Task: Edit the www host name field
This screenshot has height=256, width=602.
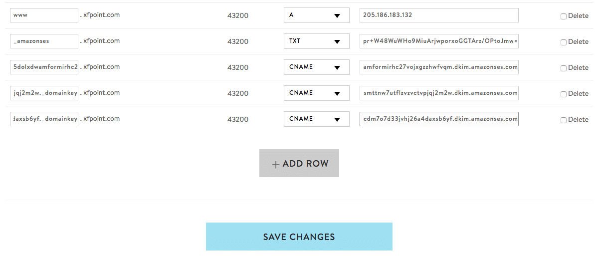Action: click(x=44, y=15)
